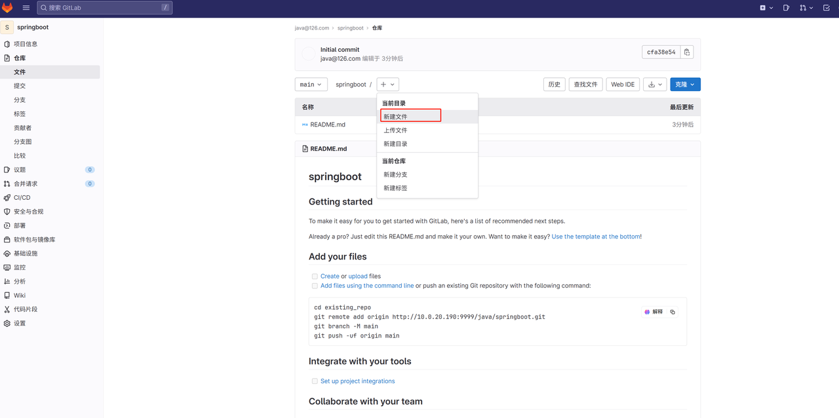Screen dimensions: 839x418
Task: Choose 上传文件 in the menu
Action: click(x=395, y=130)
